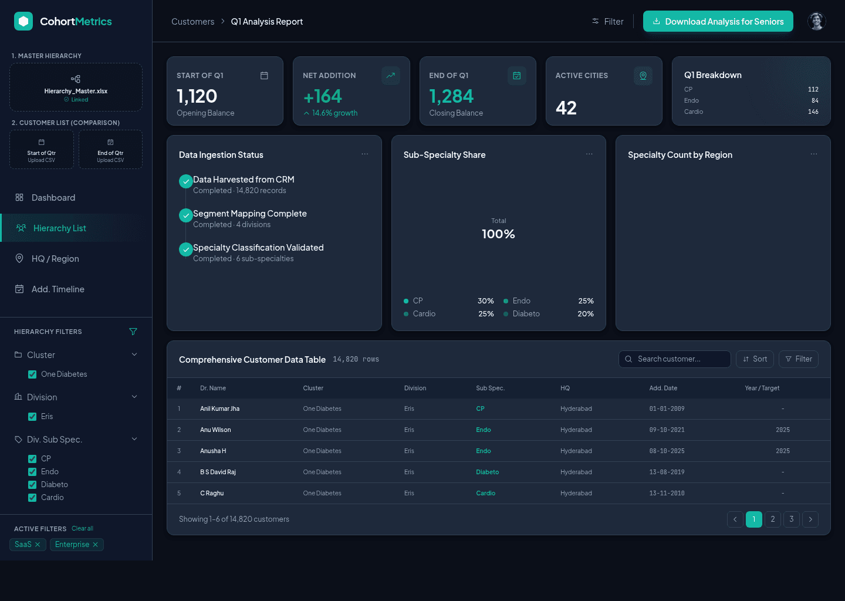The image size is (845, 601).
Task: Click the CP legend color dot
Action: point(406,301)
